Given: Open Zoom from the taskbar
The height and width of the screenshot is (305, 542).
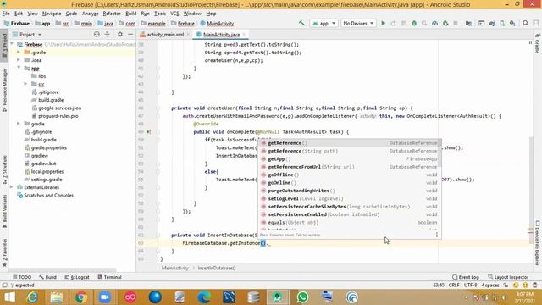Looking at the screenshot, I should coord(105,297).
